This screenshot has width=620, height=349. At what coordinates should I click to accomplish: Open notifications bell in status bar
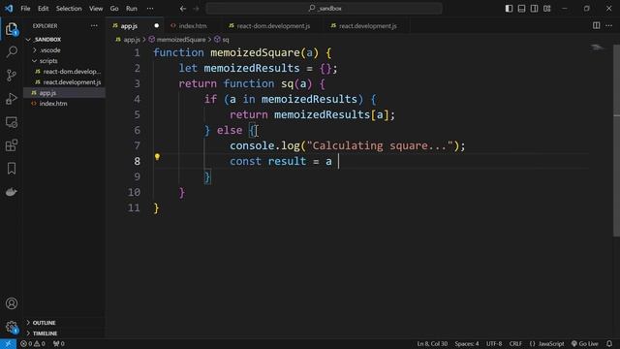[x=609, y=344]
